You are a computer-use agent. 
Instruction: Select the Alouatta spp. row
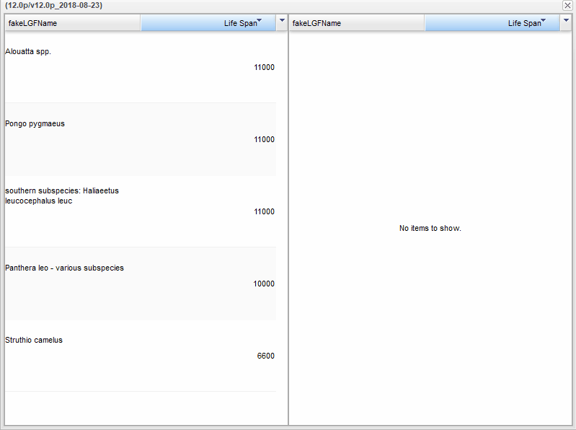point(141,67)
